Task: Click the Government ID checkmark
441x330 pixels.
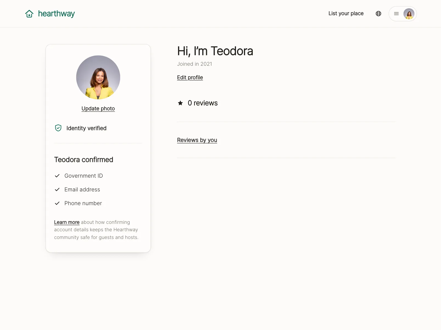Action: [57, 176]
